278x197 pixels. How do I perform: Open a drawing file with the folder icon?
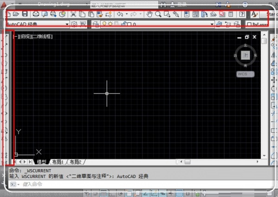(x=16, y=14)
